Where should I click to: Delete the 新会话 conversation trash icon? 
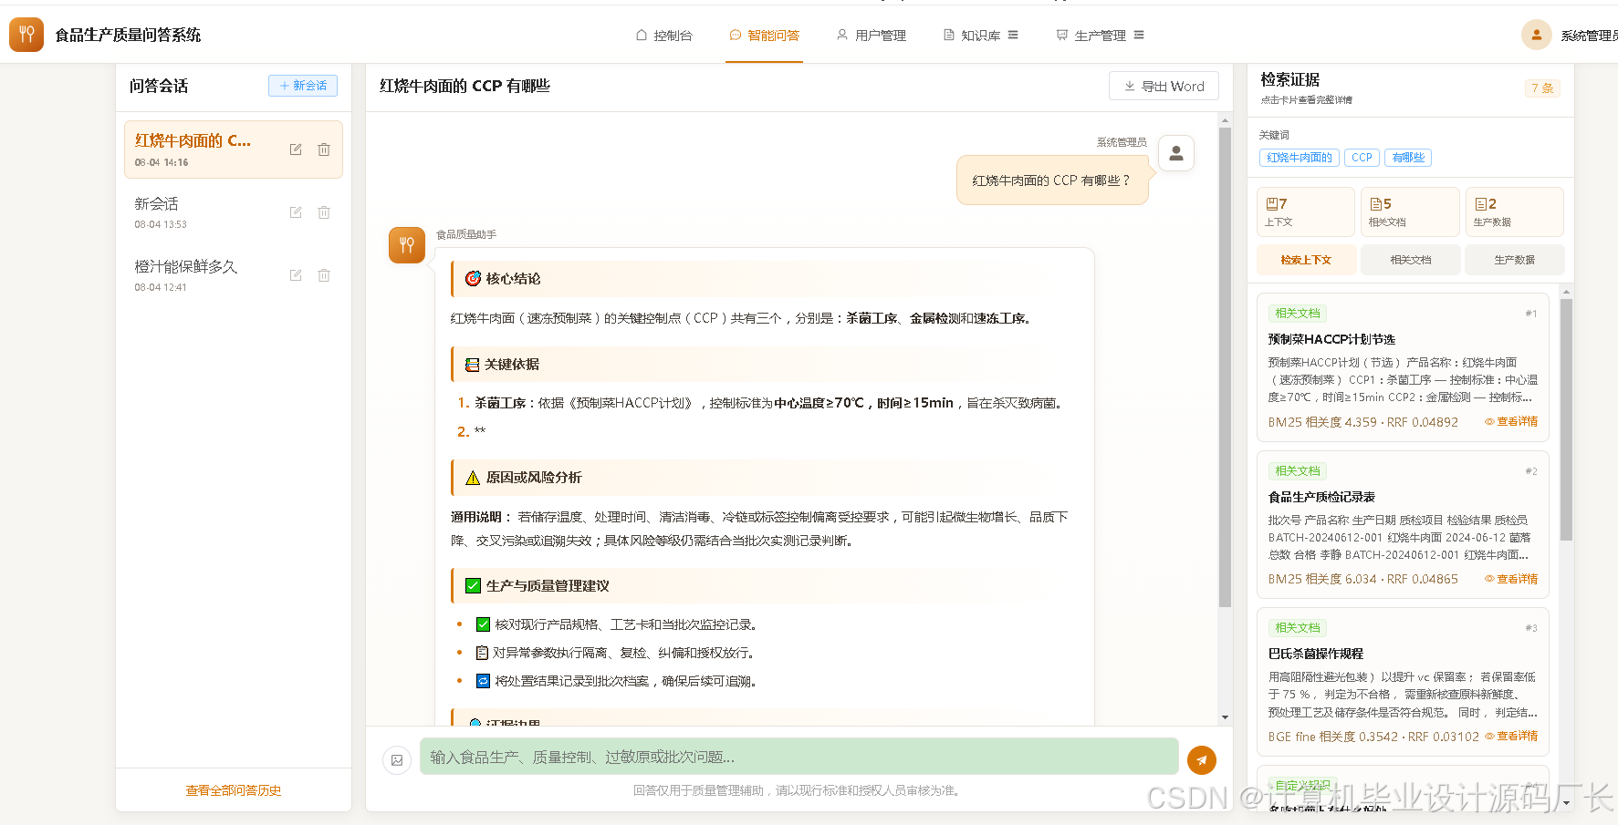324,212
